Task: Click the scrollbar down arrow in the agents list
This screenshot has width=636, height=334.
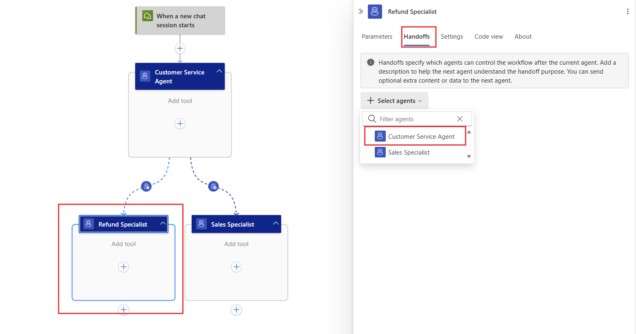Action: [468, 156]
